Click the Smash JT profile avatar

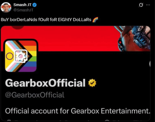click(x=6, y=8)
